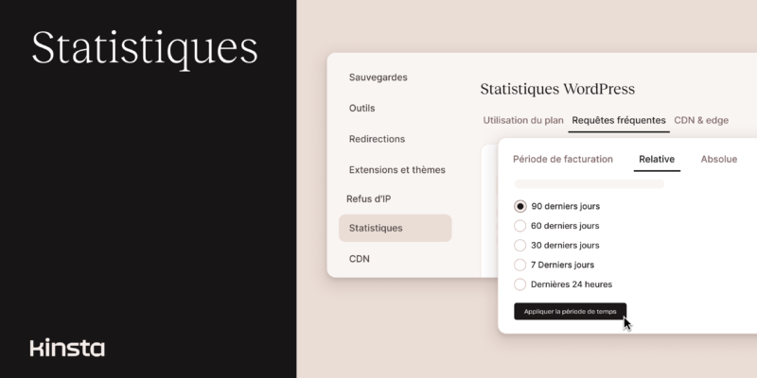Open Outils in the sidebar
The width and height of the screenshot is (757, 378).
click(x=362, y=108)
